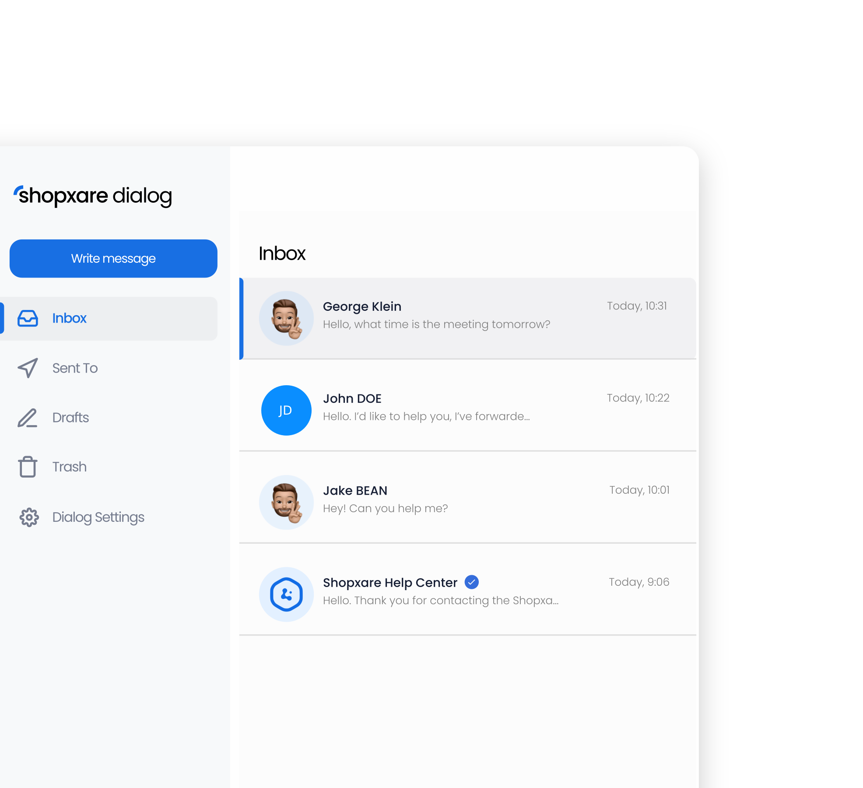
Task: Click preview 'Hello. Thank you for contacting'
Action: point(441,601)
